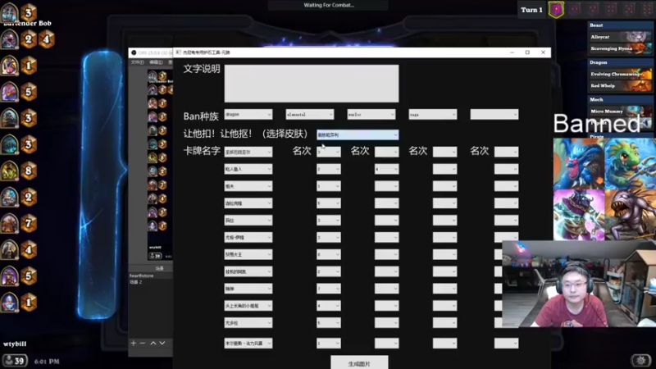
Task: Open the empty fifth Ban种族 dropdown
Action: point(494,114)
